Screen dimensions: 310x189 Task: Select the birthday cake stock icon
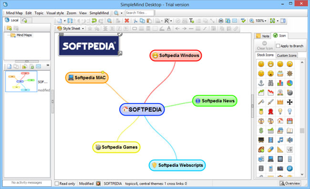[280, 74]
